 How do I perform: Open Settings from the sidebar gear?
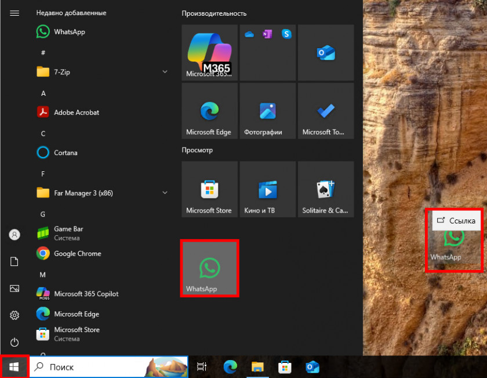(x=14, y=315)
